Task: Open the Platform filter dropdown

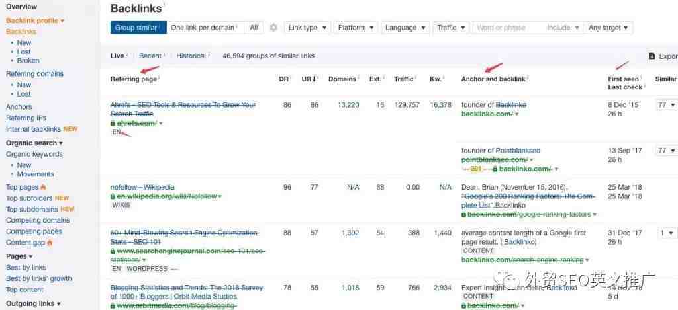Action: (356, 28)
